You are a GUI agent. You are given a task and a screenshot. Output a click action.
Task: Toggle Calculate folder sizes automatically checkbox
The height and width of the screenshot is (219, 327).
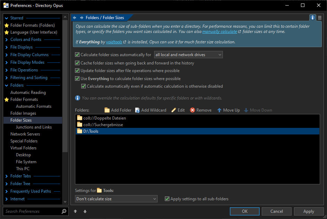click(77, 55)
